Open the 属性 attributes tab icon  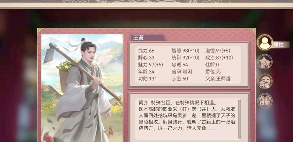pyautogui.click(x=265, y=42)
